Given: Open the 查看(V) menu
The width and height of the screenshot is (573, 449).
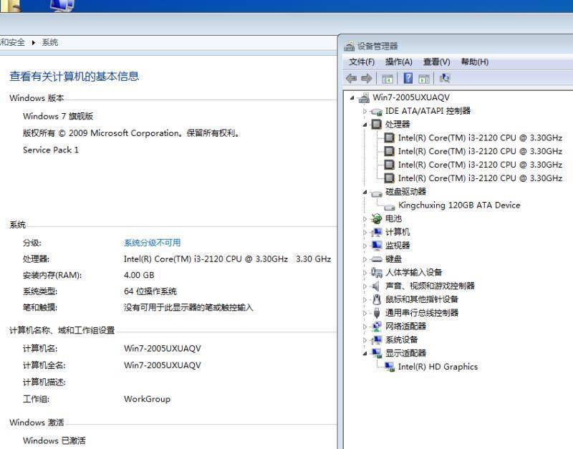Looking at the screenshot, I should pyautogui.click(x=437, y=62).
